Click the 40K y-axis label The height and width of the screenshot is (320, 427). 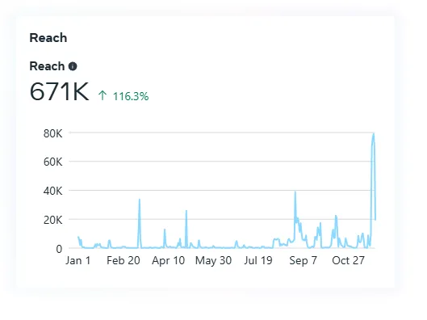(52, 191)
